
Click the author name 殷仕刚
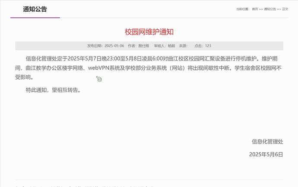143,46
